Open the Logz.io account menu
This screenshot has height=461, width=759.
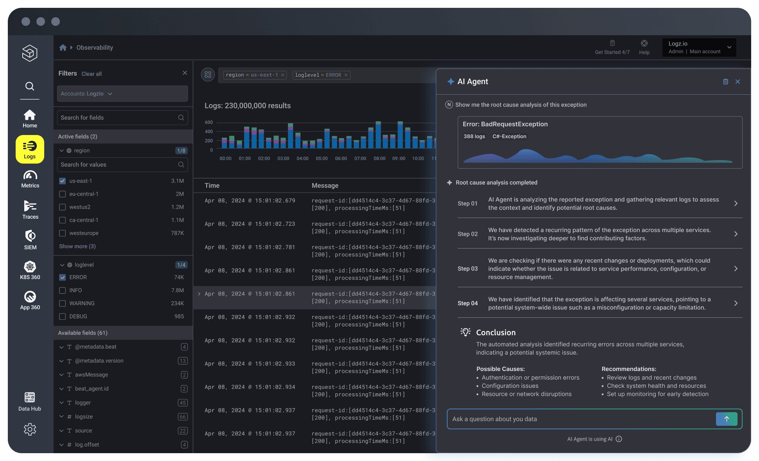(699, 47)
